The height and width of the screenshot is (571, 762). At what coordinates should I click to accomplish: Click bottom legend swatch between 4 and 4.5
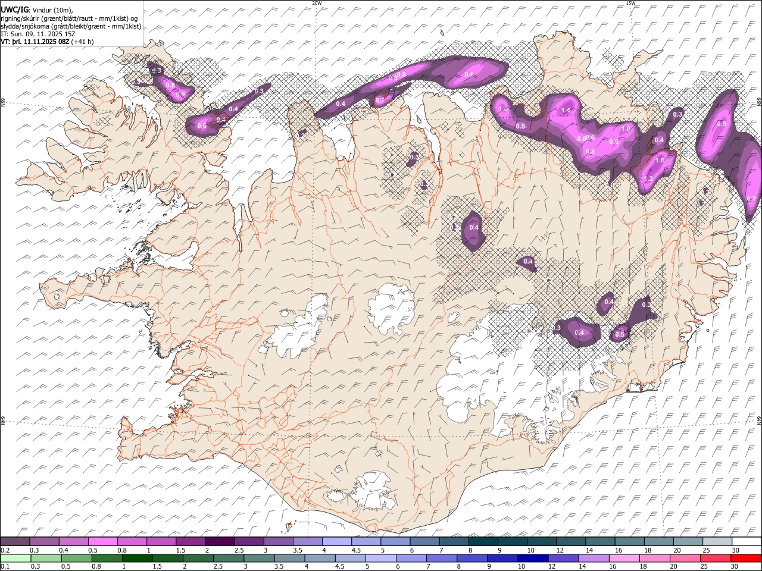click(x=320, y=558)
